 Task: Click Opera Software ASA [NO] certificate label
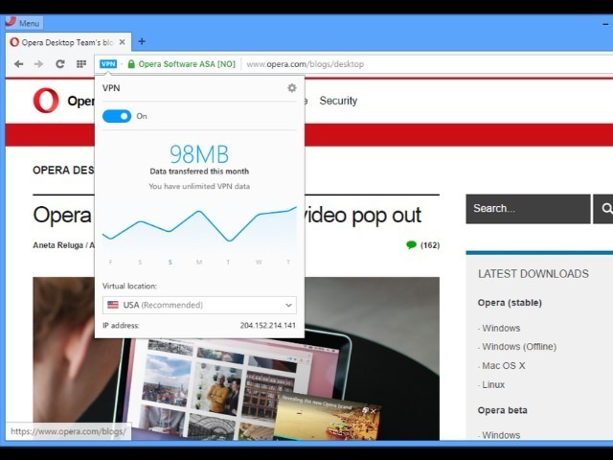pos(187,64)
